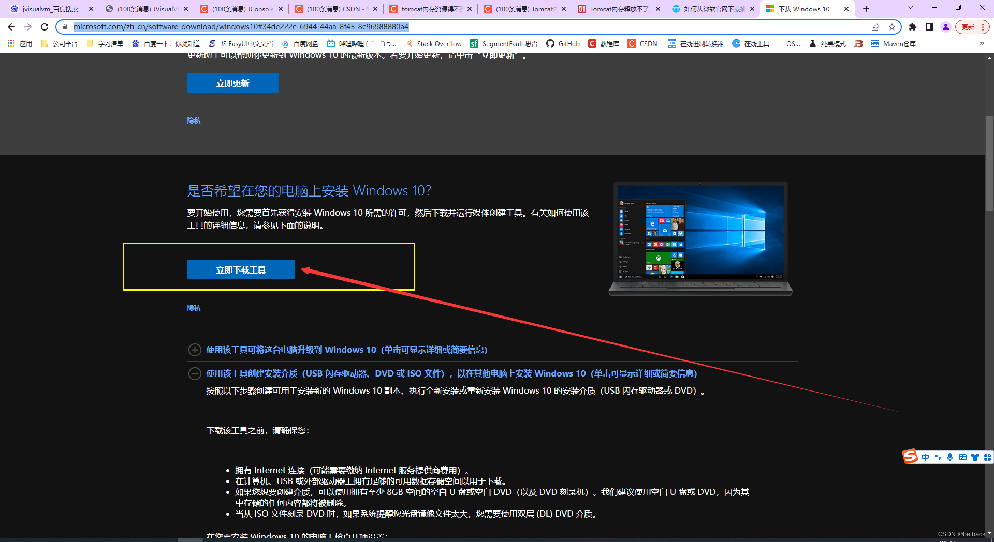Open the 学习清单 bookmark folder
994x542 pixels.
click(x=105, y=43)
